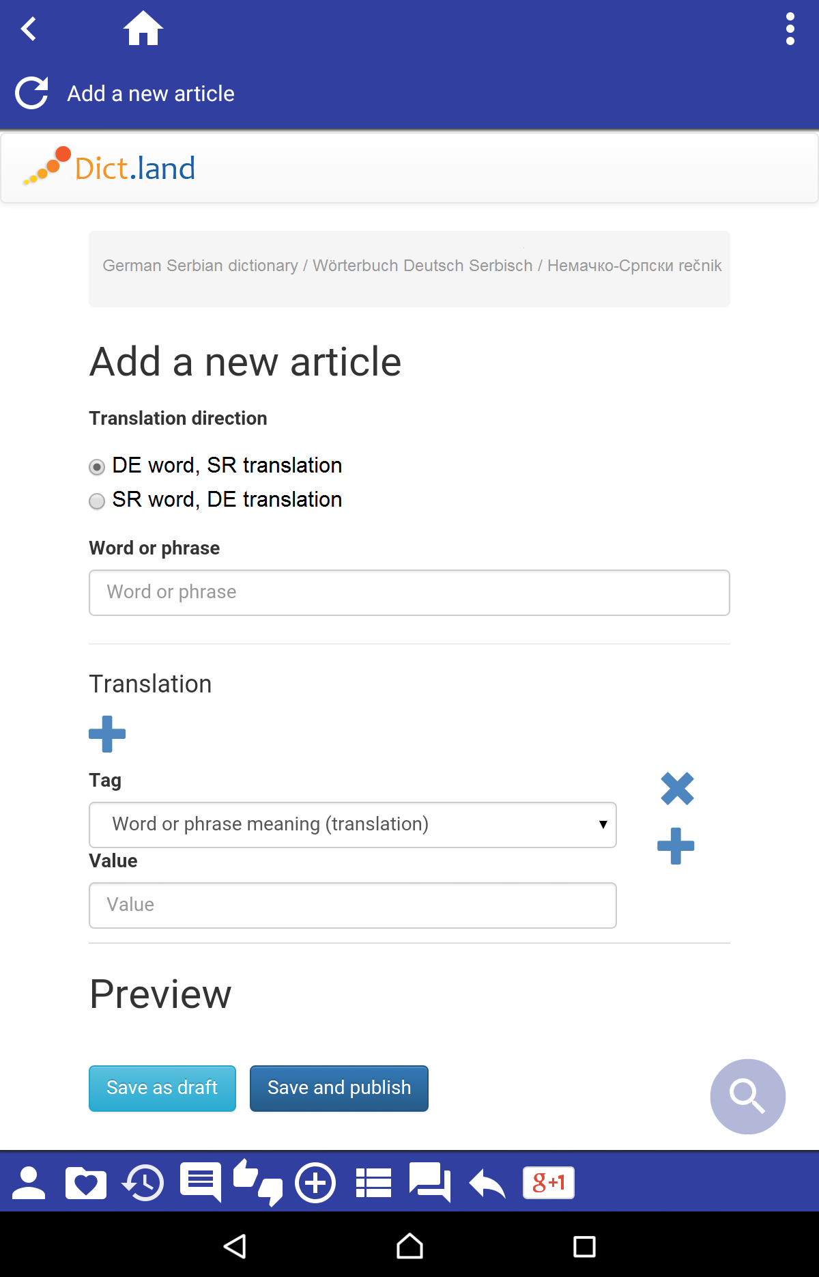Open history clock icon in bottom toolbar
This screenshot has height=1277, width=819.
pos(143,1183)
